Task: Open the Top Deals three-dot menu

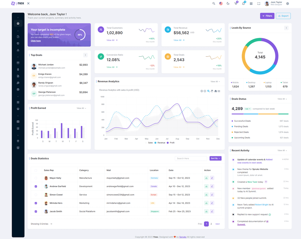Action: click(x=85, y=55)
